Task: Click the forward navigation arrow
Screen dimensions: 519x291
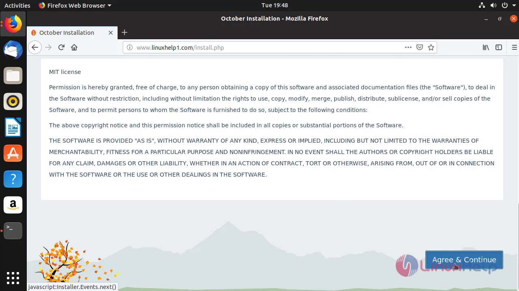Action: coord(48,47)
